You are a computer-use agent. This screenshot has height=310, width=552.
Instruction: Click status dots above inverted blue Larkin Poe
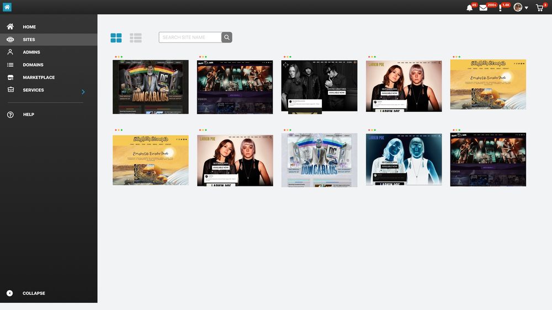(x=371, y=130)
